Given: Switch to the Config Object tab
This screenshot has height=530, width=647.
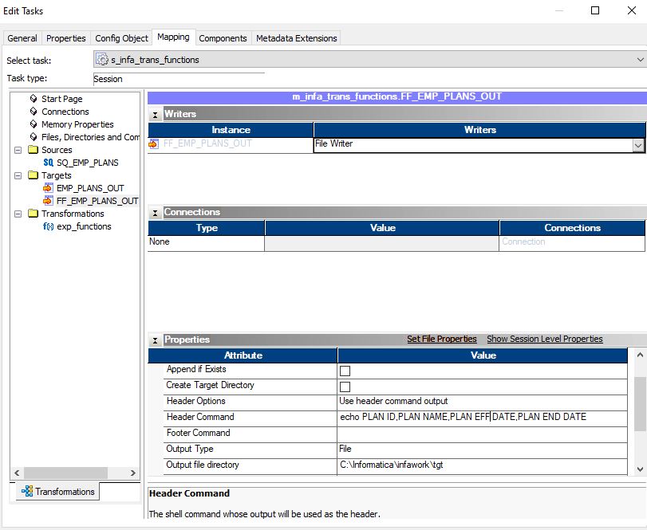Looking at the screenshot, I should click(x=121, y=38).
